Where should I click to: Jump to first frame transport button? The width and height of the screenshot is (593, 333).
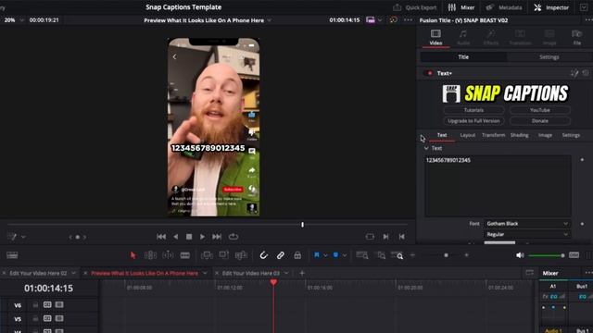pyautogui.click(x=161, y=237)
